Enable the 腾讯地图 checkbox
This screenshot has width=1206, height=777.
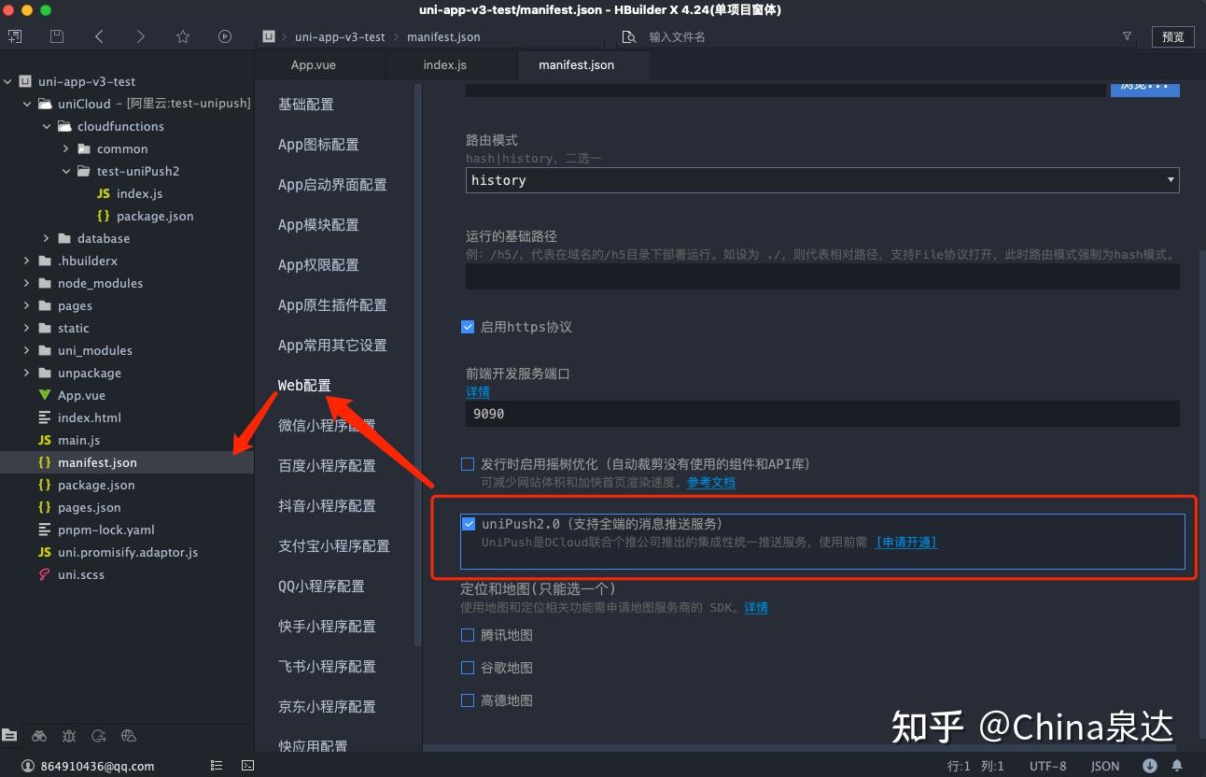468,634
